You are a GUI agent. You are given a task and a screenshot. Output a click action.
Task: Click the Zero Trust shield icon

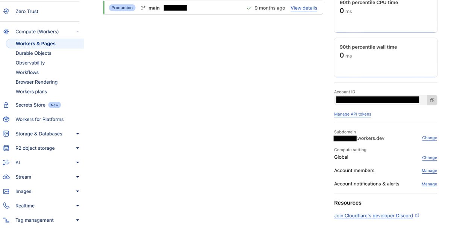[6, 11]
